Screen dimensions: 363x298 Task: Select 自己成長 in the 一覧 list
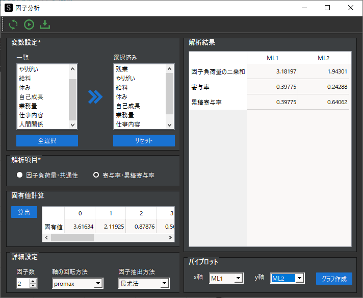point(43,96)
